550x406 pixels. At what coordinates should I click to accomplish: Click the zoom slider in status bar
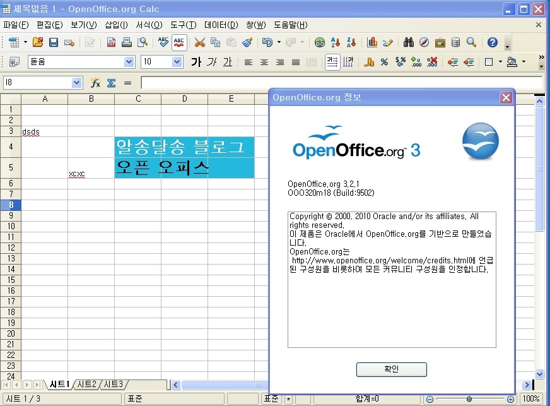(469, 399)
